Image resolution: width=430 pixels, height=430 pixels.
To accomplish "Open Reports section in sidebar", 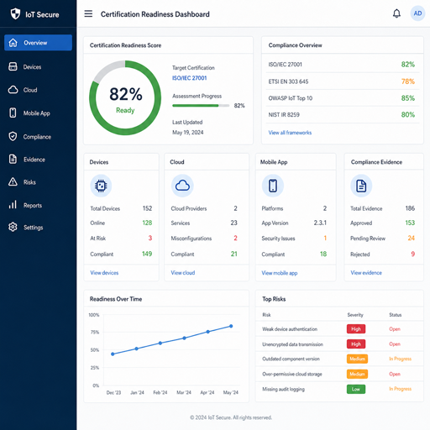I will pos(38,205).
